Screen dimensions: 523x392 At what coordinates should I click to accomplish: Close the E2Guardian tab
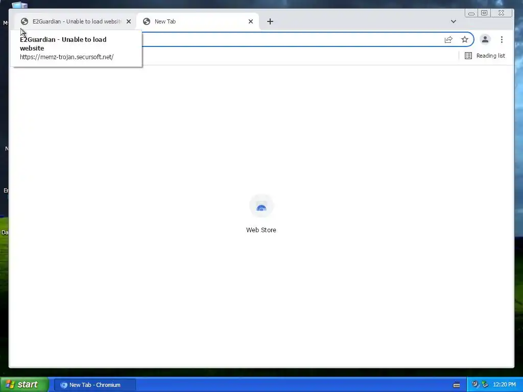pyautogui.click(x=129, y=21)
